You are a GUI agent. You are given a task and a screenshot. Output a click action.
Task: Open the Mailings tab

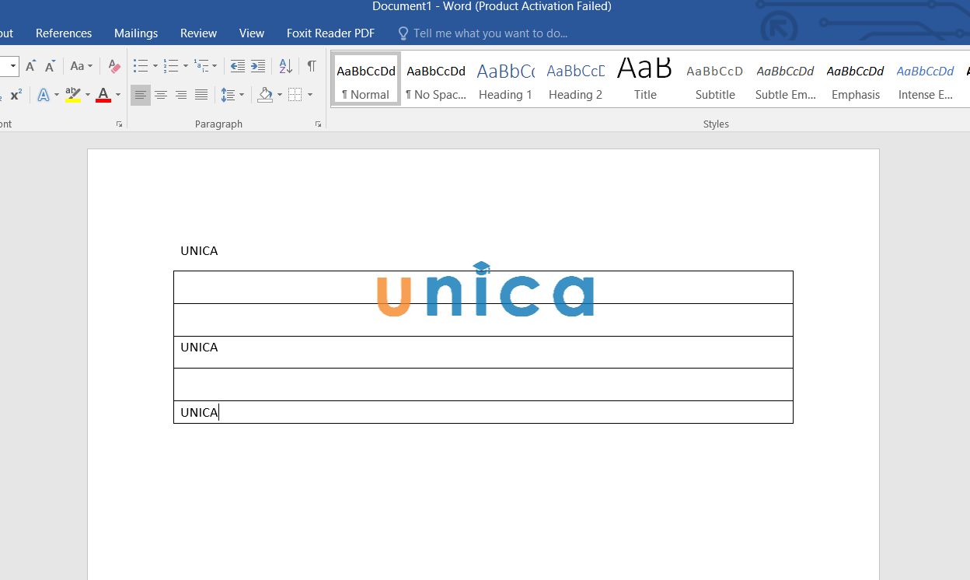pos(136,33)
